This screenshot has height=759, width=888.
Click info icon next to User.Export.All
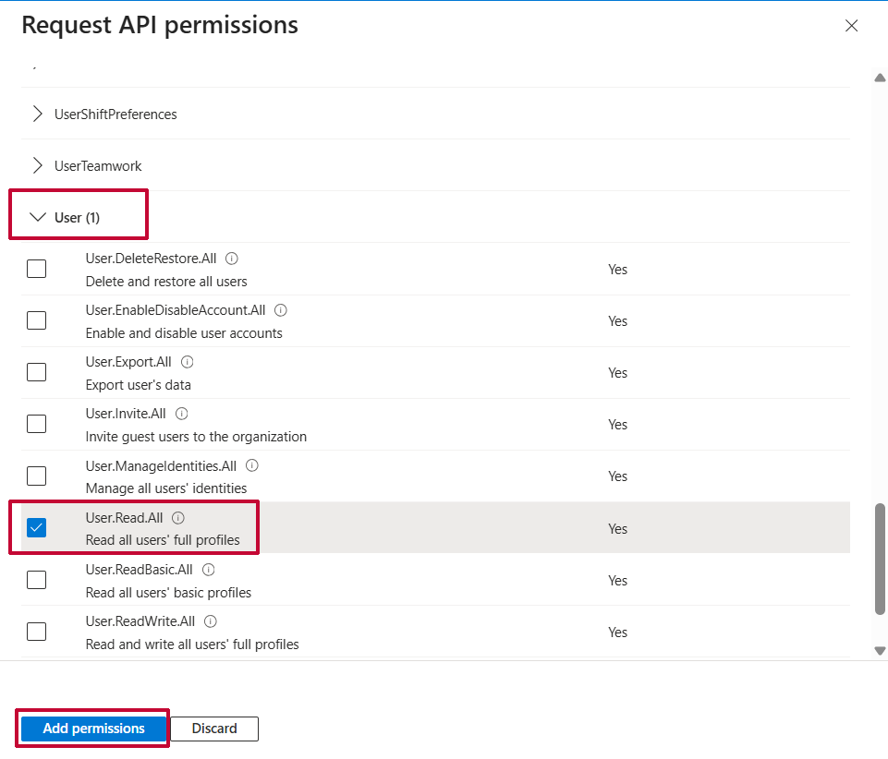[188, 362]
